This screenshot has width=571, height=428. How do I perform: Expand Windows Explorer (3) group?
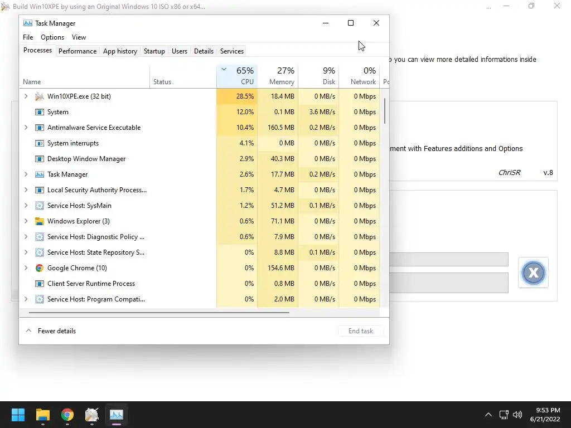point(26,221)
